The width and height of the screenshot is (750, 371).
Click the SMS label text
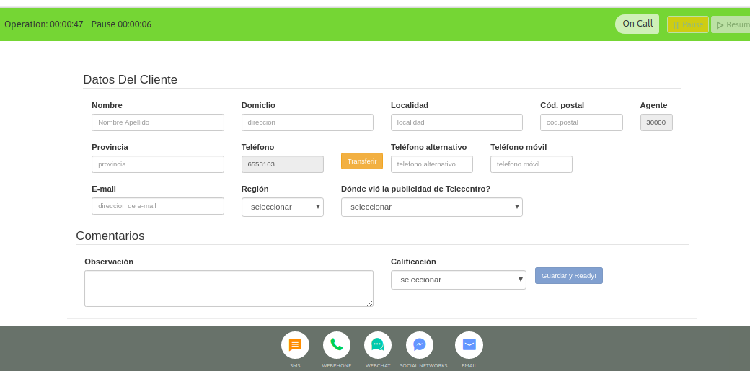coord(295,366)
